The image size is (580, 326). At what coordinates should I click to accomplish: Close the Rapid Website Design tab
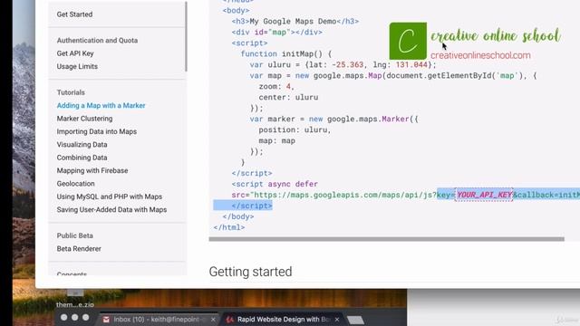pos(337,320)
